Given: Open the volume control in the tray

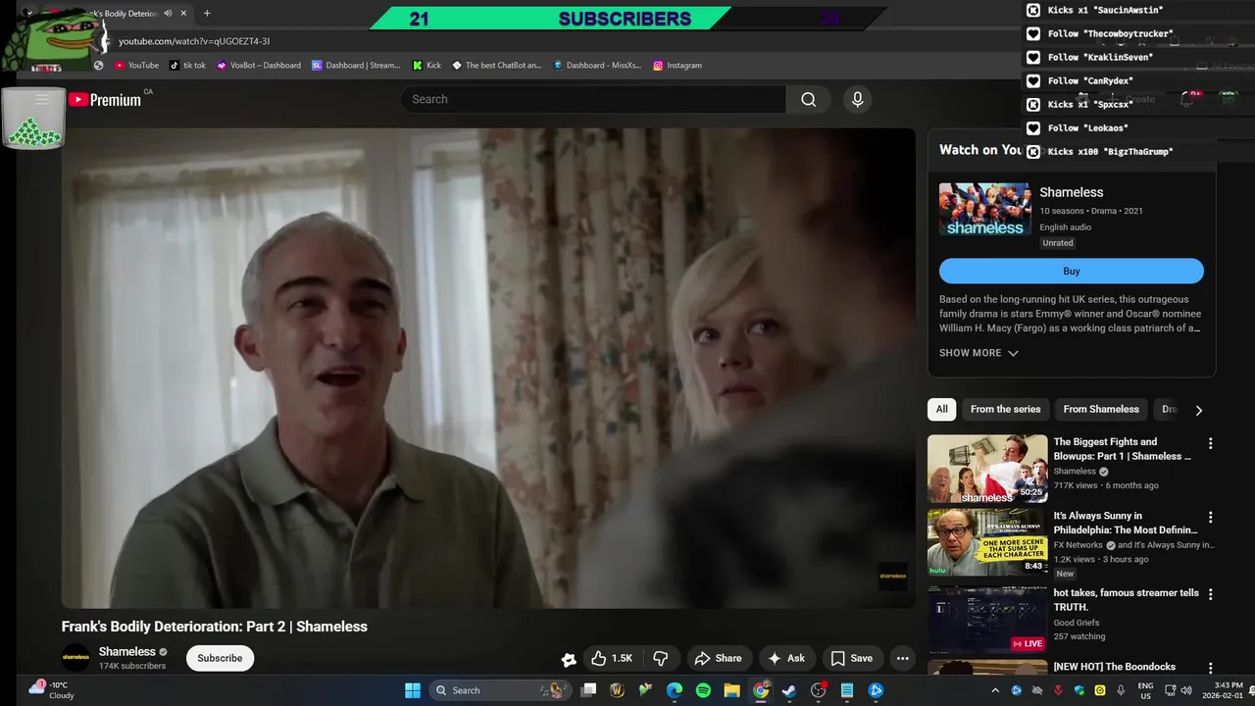Looking at the screenshot, I should 1185,690.
